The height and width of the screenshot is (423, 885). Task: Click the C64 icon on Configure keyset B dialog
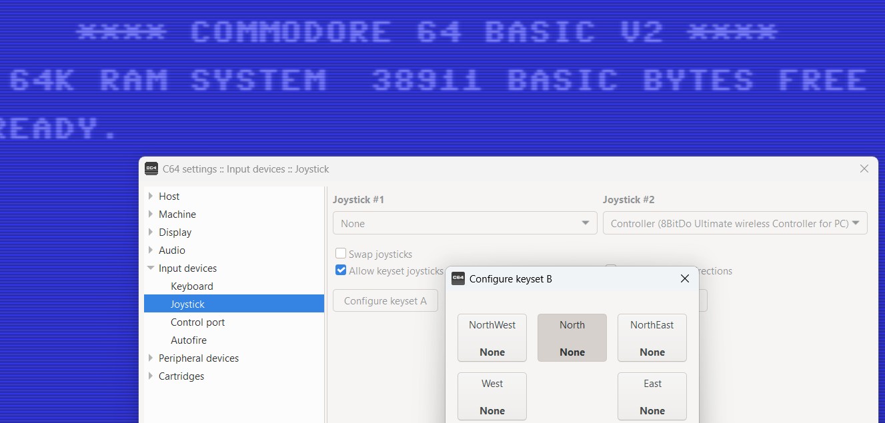tap(458, 278)
